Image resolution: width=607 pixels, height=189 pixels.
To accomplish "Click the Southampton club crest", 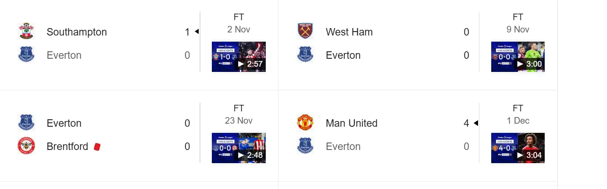I will [26, 32].
